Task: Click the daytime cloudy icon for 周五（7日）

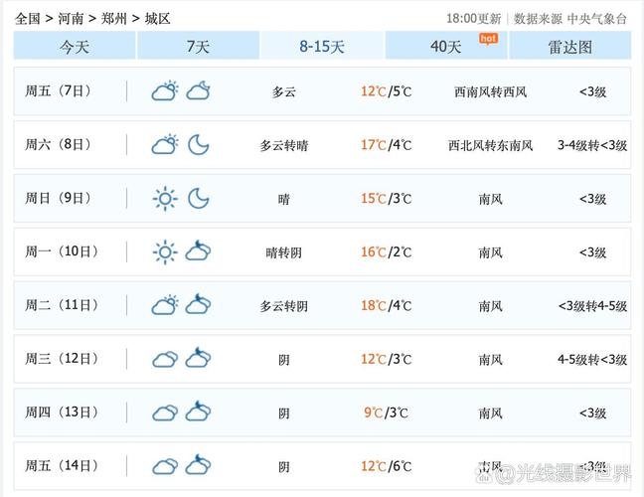Action: tap(165, 90)
